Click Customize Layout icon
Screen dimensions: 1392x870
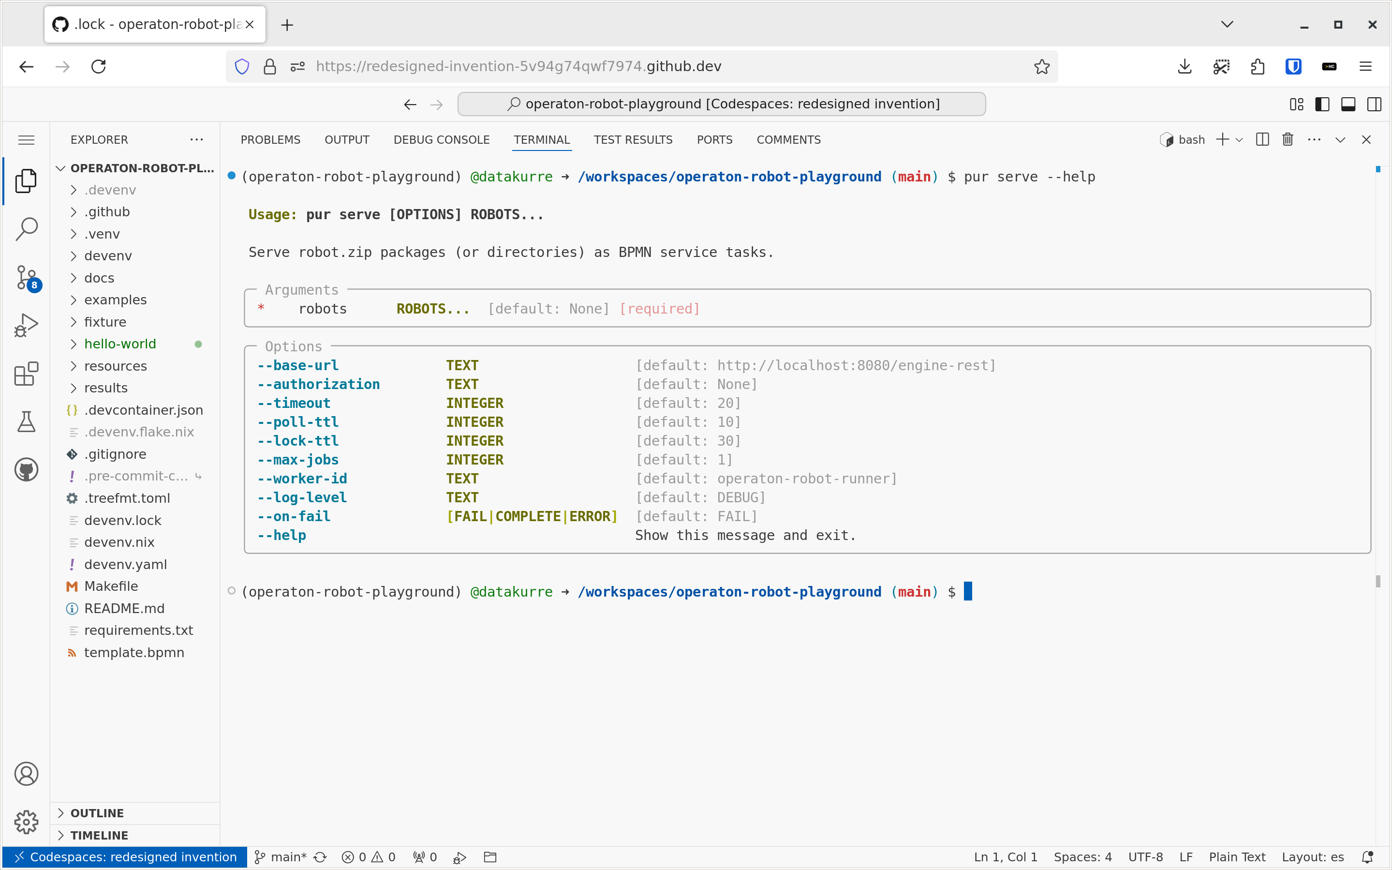pos(1296,104)
